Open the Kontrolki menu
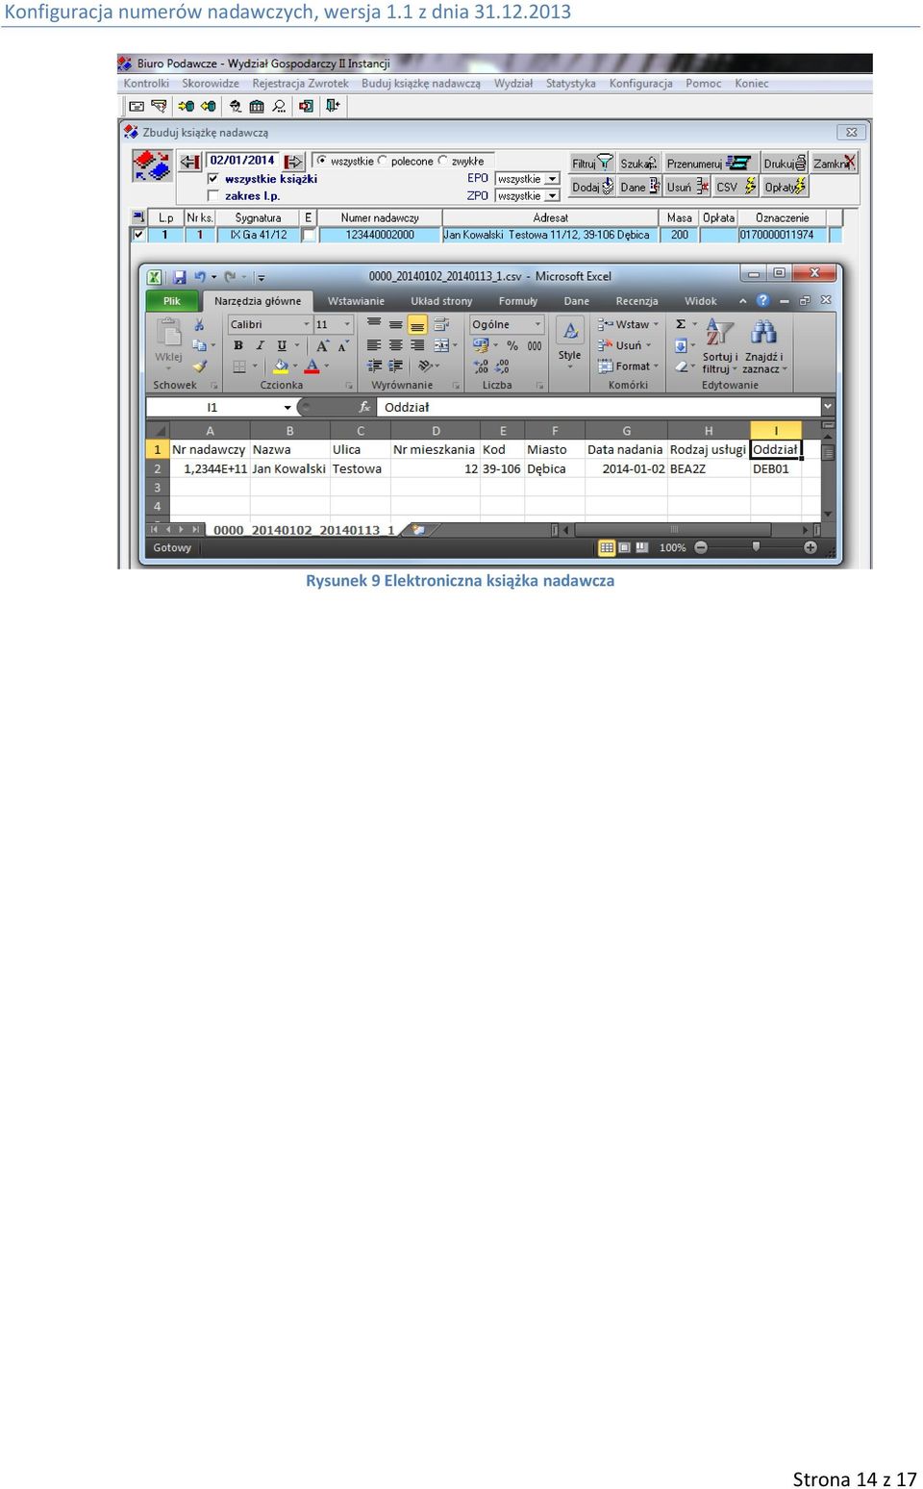 (x=146, y=84)
